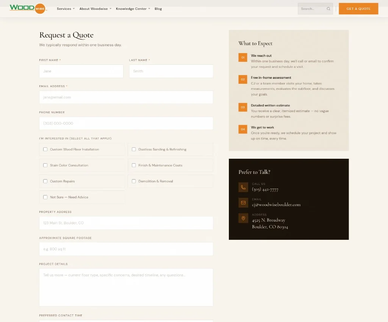Image resolution: width=388 pixels, height=322 pixels.
Task: Click the location pin icon near the address
Action: click(243, 218)
